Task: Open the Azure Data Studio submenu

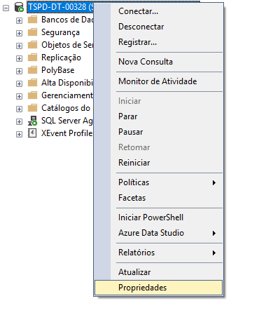Action: [159, 233]
